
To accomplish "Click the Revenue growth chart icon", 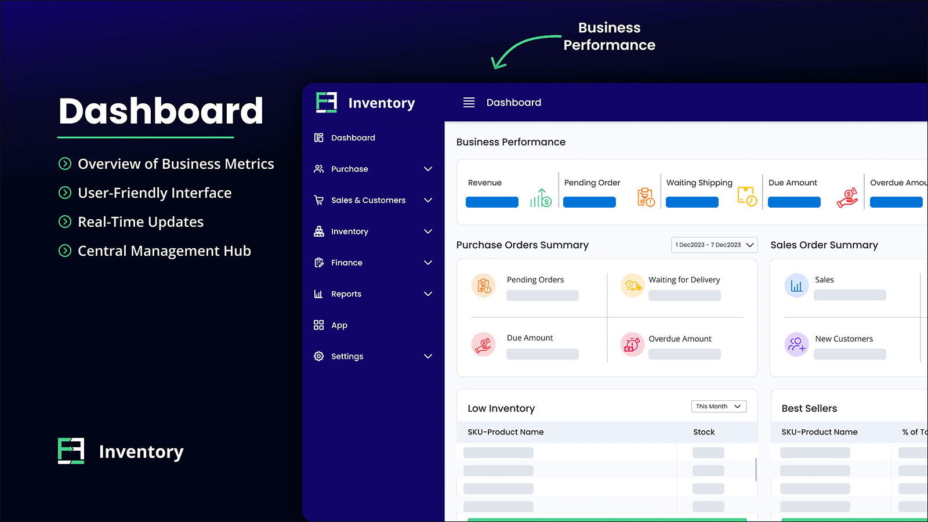I will tap(541, 198).
